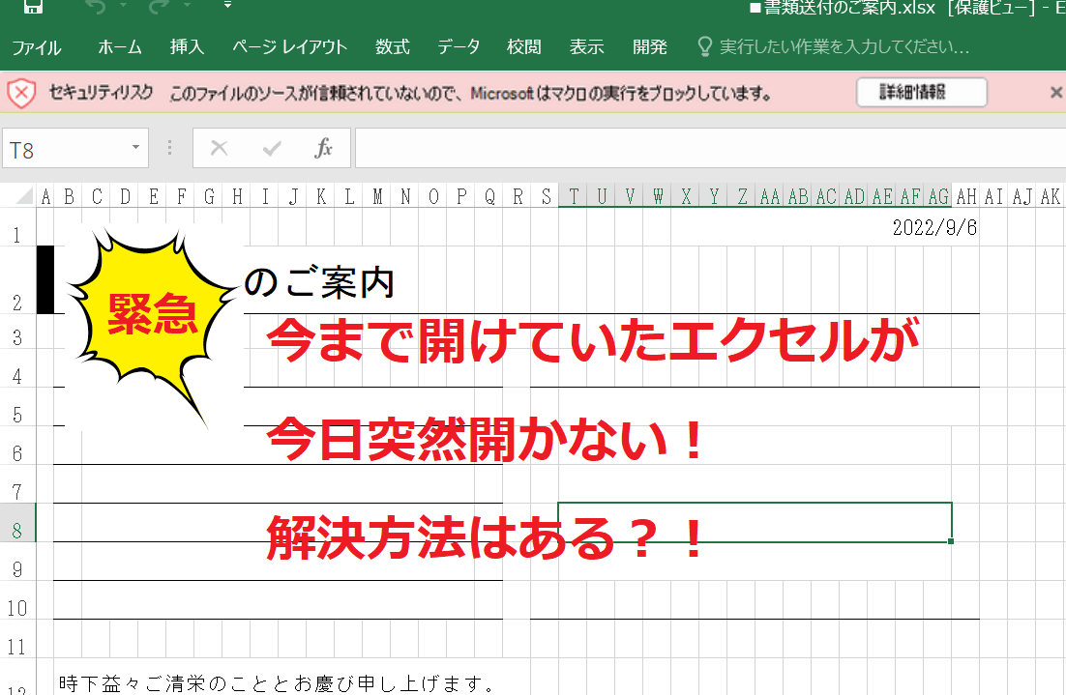Expand the Name Box dropdown arrow

[134, 149]
